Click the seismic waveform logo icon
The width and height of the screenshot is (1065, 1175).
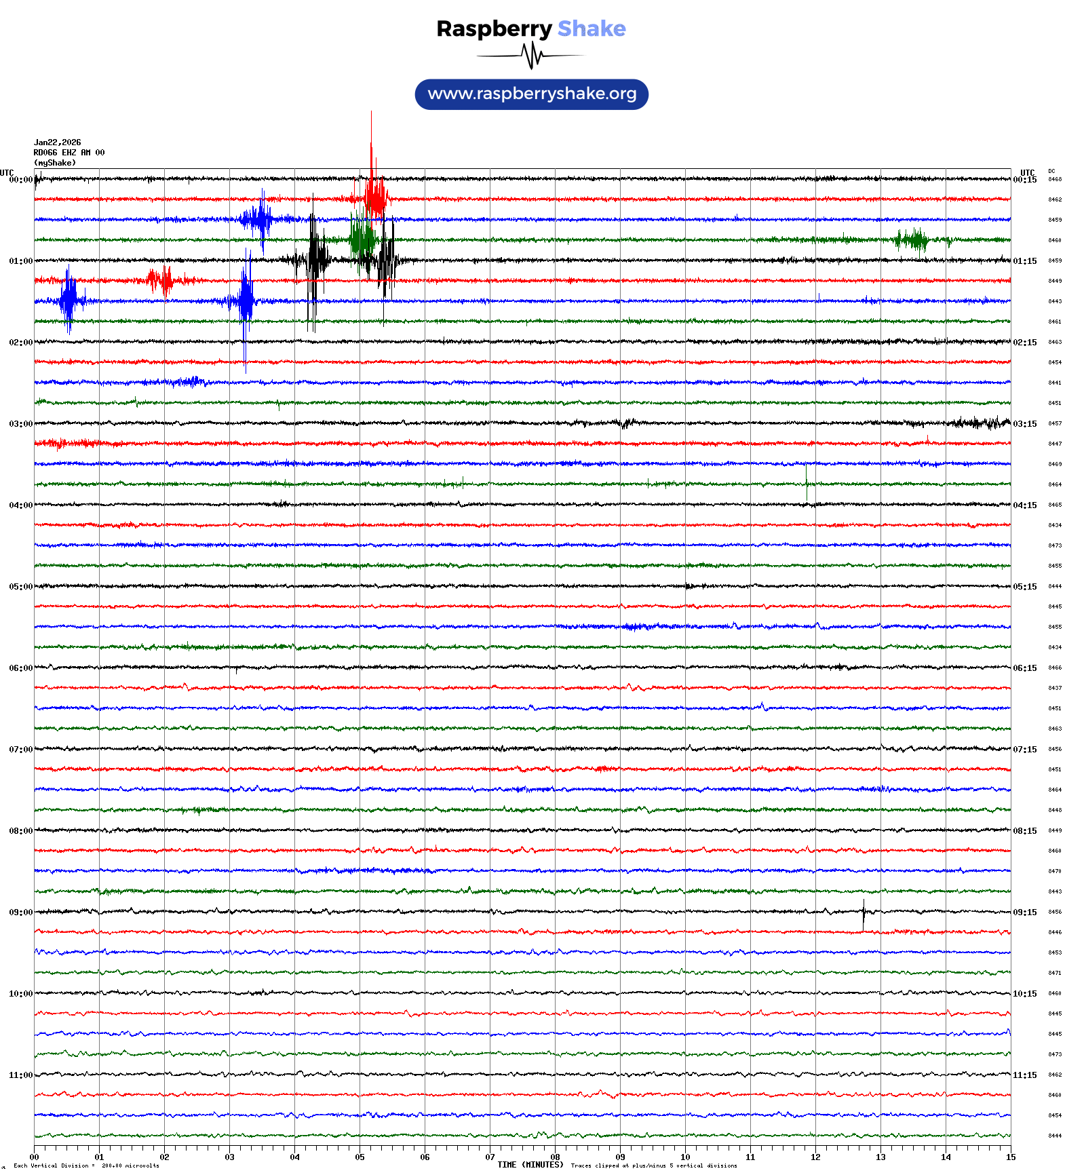pos(531,56)
